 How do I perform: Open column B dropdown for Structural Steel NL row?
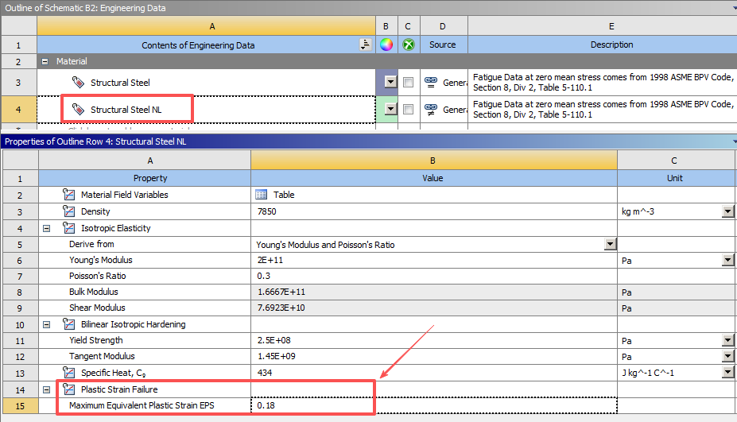(x=390, y=110)
